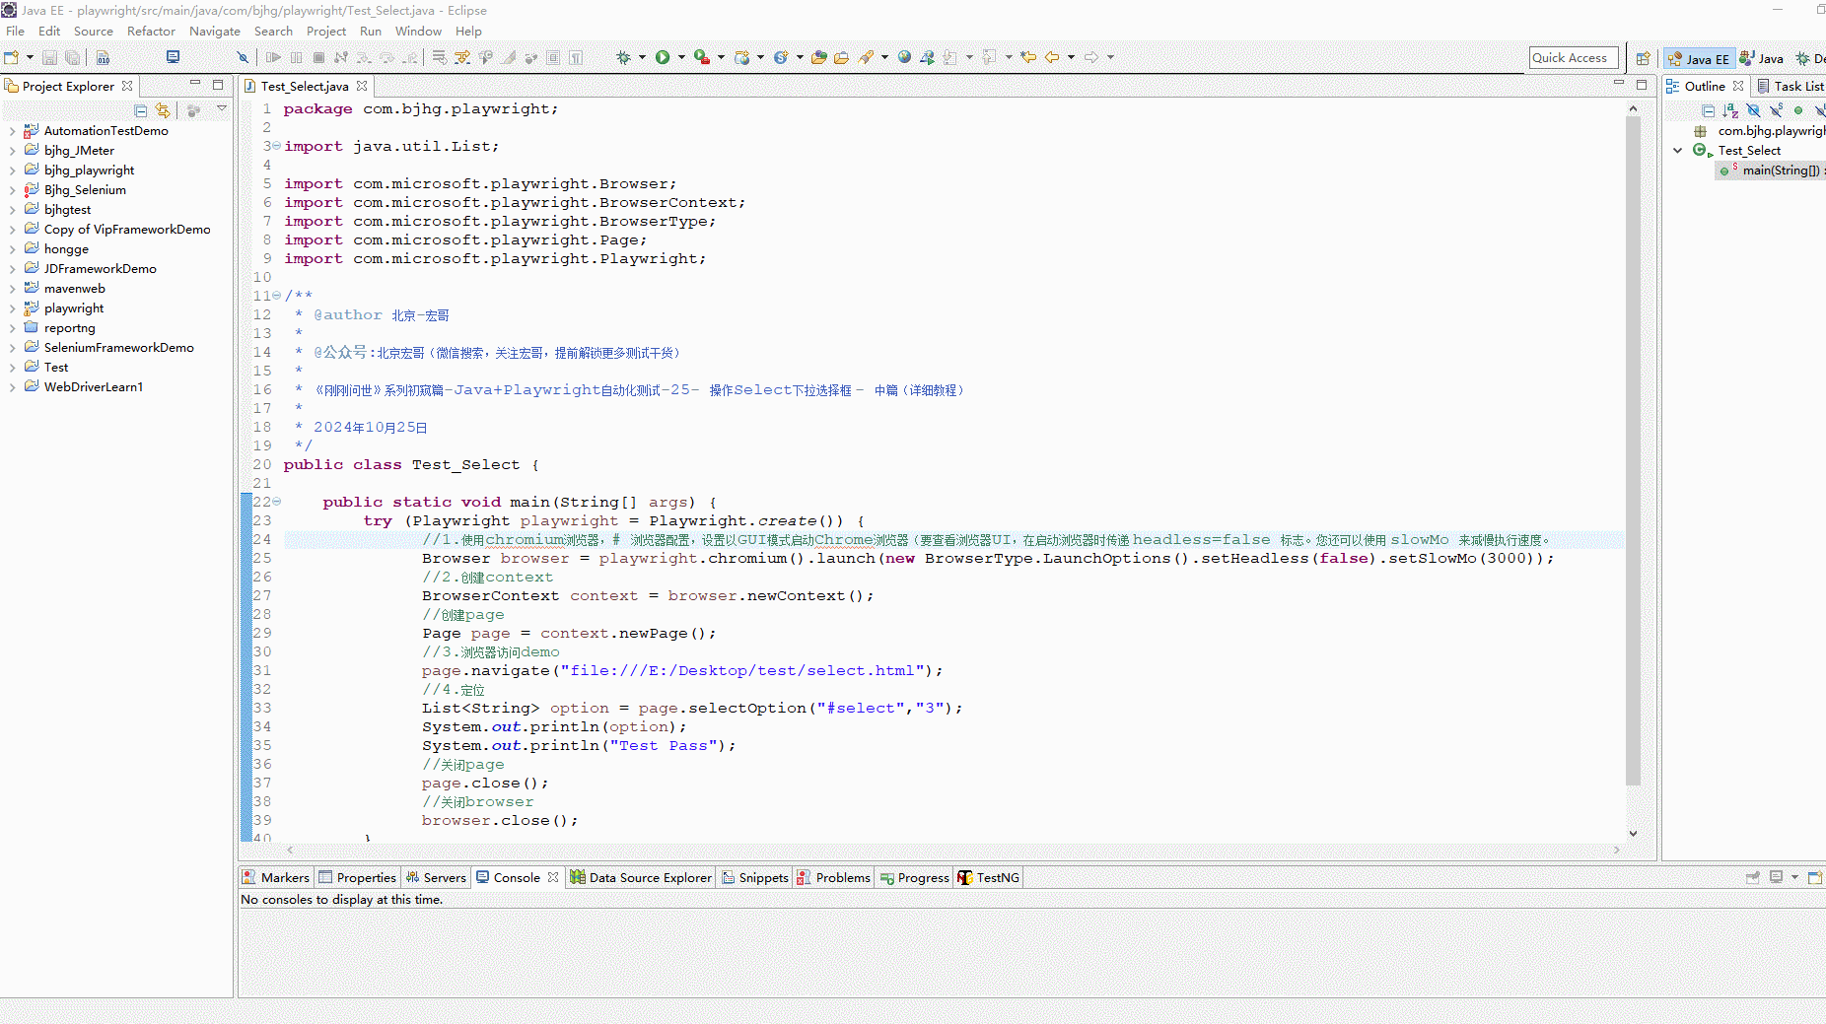Click Open Perspective icon

pyautogui.click(x=1643, y=58)
